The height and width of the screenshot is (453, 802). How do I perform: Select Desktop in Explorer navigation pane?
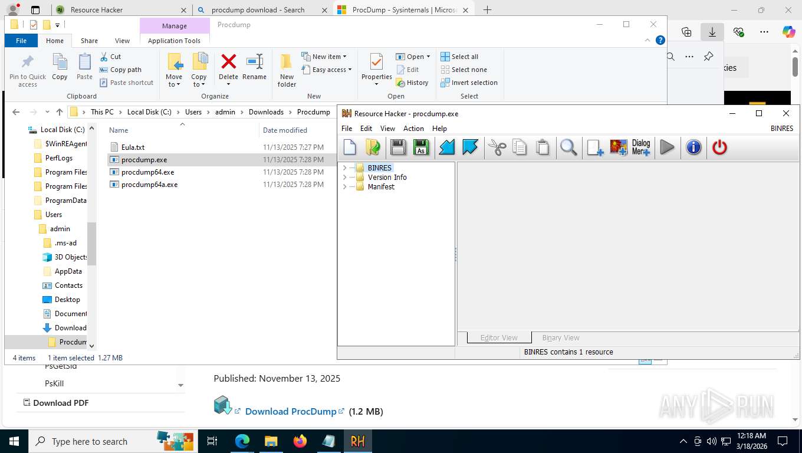[x=67, y=300]
